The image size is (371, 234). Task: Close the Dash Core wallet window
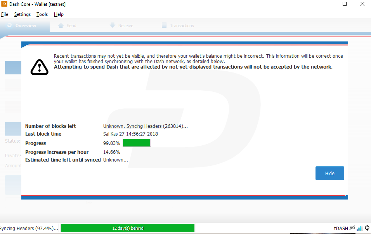[x=362, y=4]
